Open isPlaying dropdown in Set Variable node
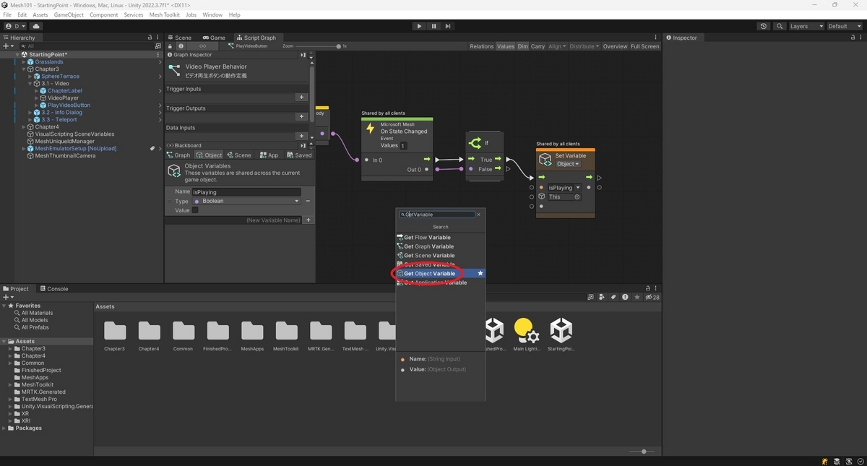867x466 pixels. pyautogui.click(x=564, y=188)
